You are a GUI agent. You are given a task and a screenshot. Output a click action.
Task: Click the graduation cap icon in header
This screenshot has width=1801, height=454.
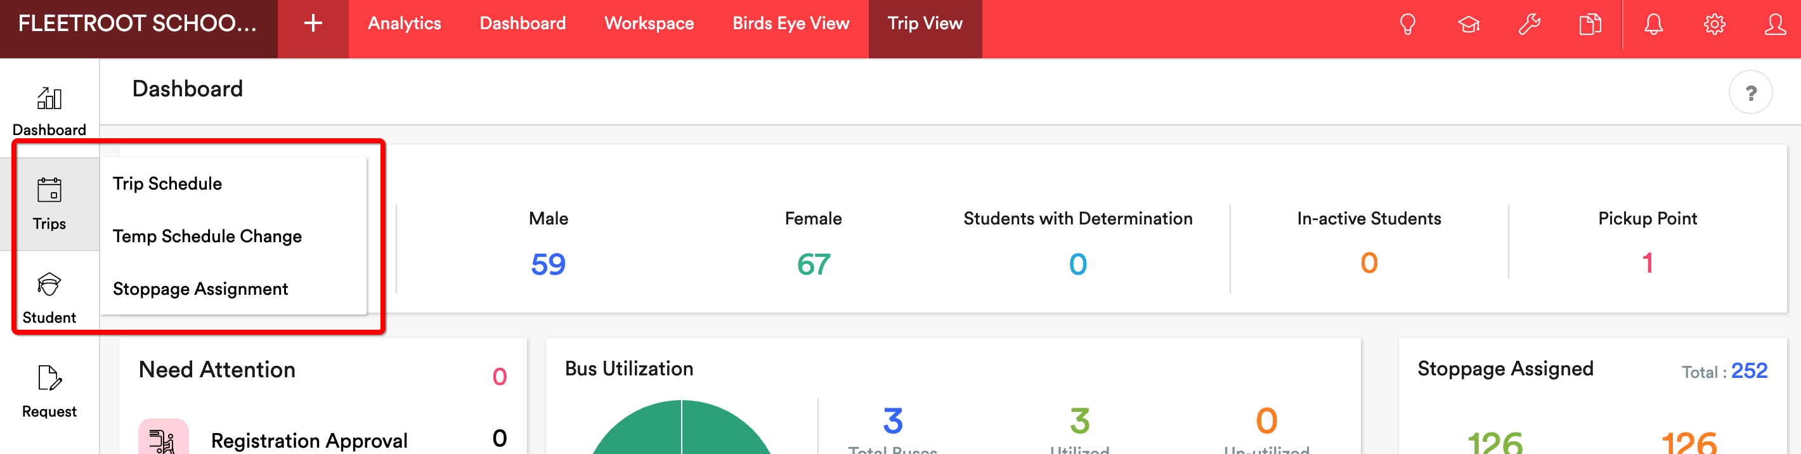pyautogui.click(x=1468, y=25)
